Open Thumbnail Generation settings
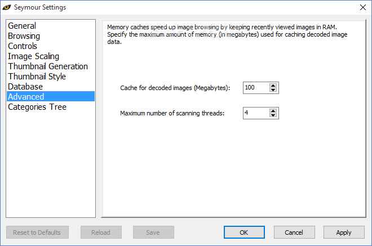This screenshot has width=372, height=246. click(x=51, y=66)
